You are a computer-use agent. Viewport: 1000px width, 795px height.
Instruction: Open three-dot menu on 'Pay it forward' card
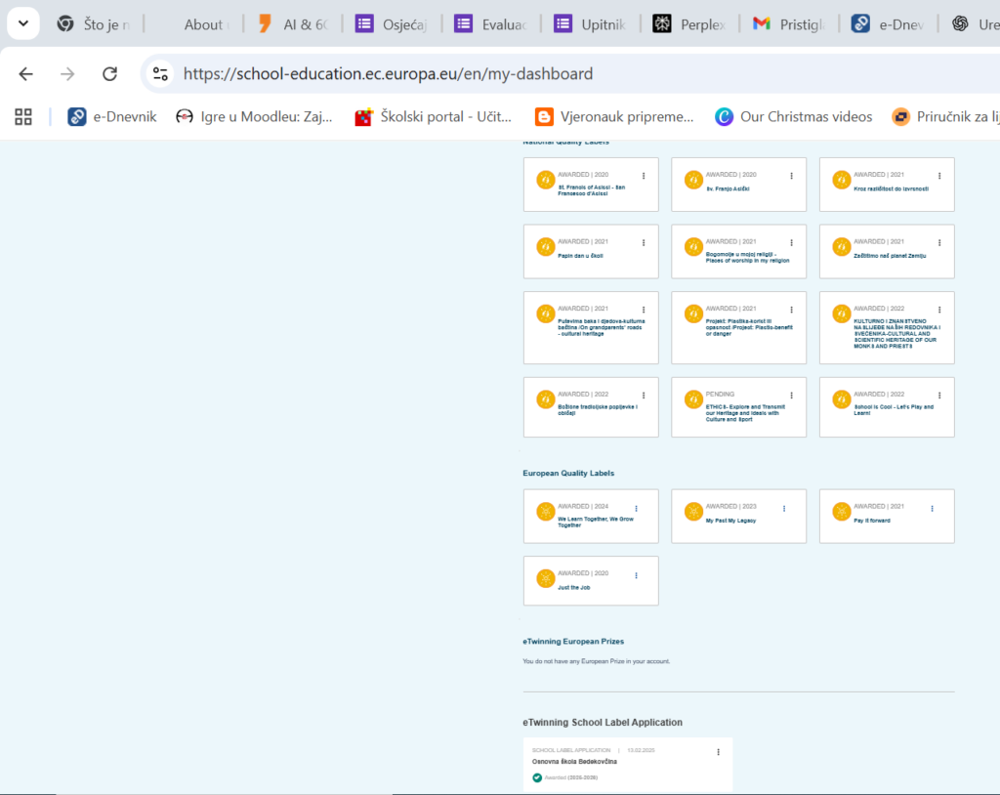(x=932, y=509)
